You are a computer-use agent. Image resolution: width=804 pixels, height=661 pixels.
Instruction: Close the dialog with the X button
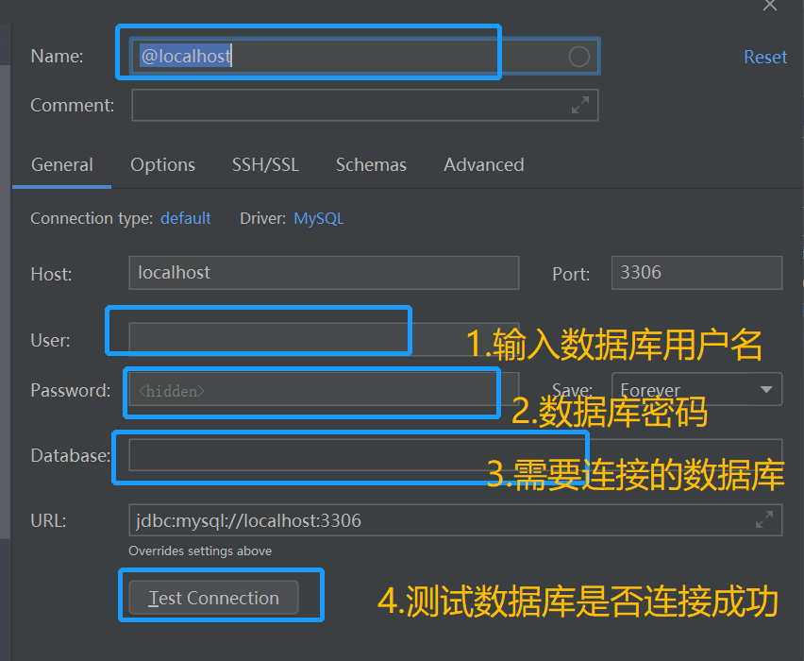pyautogui.click(x=770, y=5)
